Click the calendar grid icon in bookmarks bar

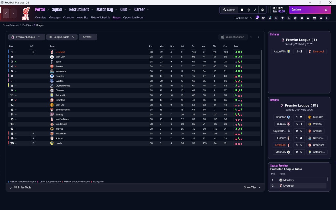point(314,18)
